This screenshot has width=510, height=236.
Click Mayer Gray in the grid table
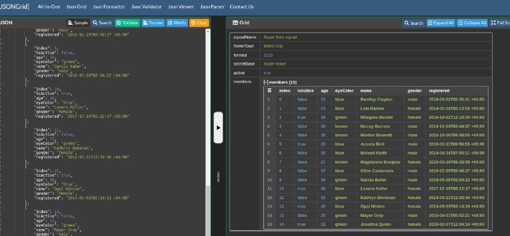pyautogui.click(x=372, y=216)
